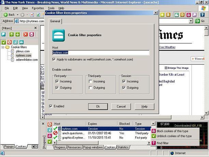The image size is (209, 157).
Task: Click the green check icon beside cookie list
Action: 50,141
